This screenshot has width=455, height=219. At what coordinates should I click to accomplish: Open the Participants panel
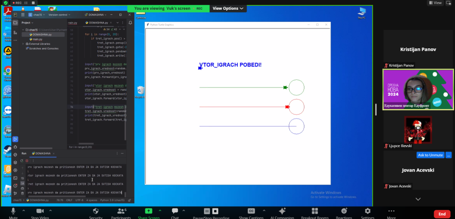point(121,211)
